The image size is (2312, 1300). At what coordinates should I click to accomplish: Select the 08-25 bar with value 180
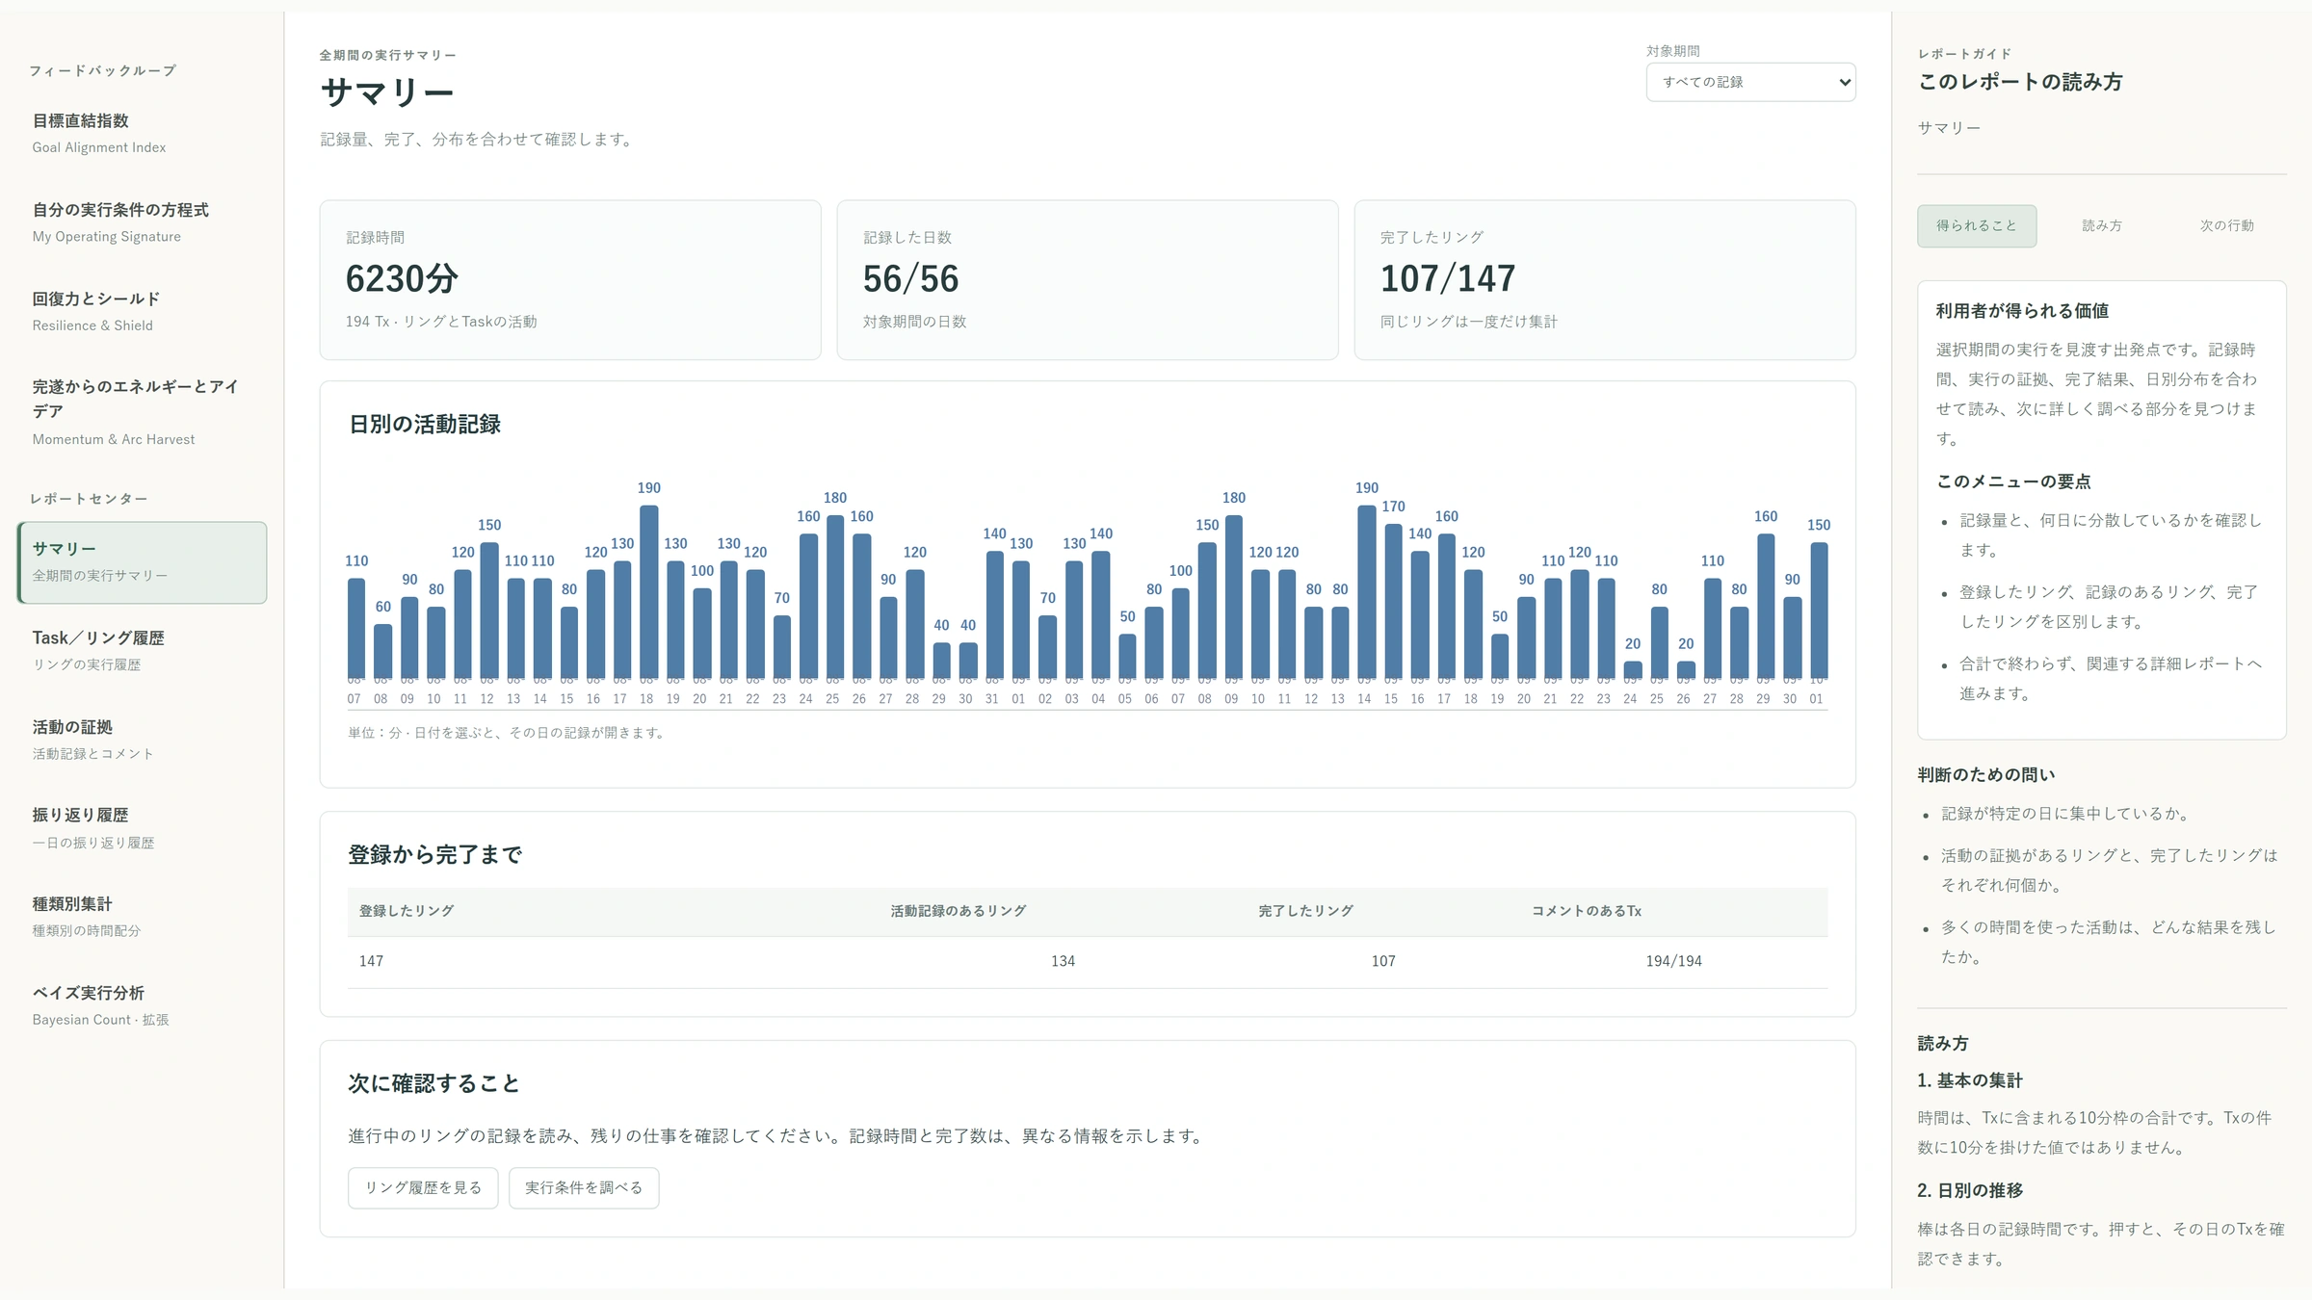834,597
